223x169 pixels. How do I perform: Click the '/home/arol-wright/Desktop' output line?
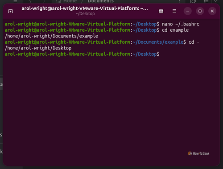pos(38,48)
